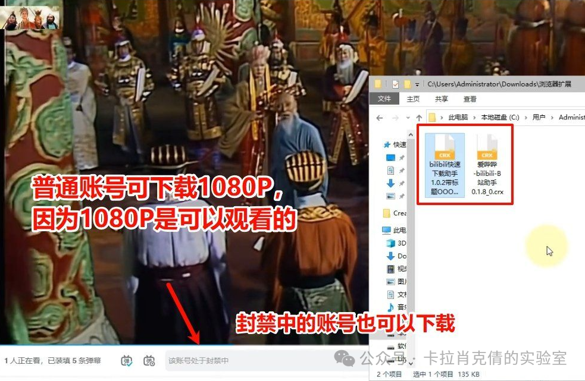Switch to the 主页 ribbon tab
The height and width of the screenshot is (381, 585).
pyautogui.click(x=413, y=99)
